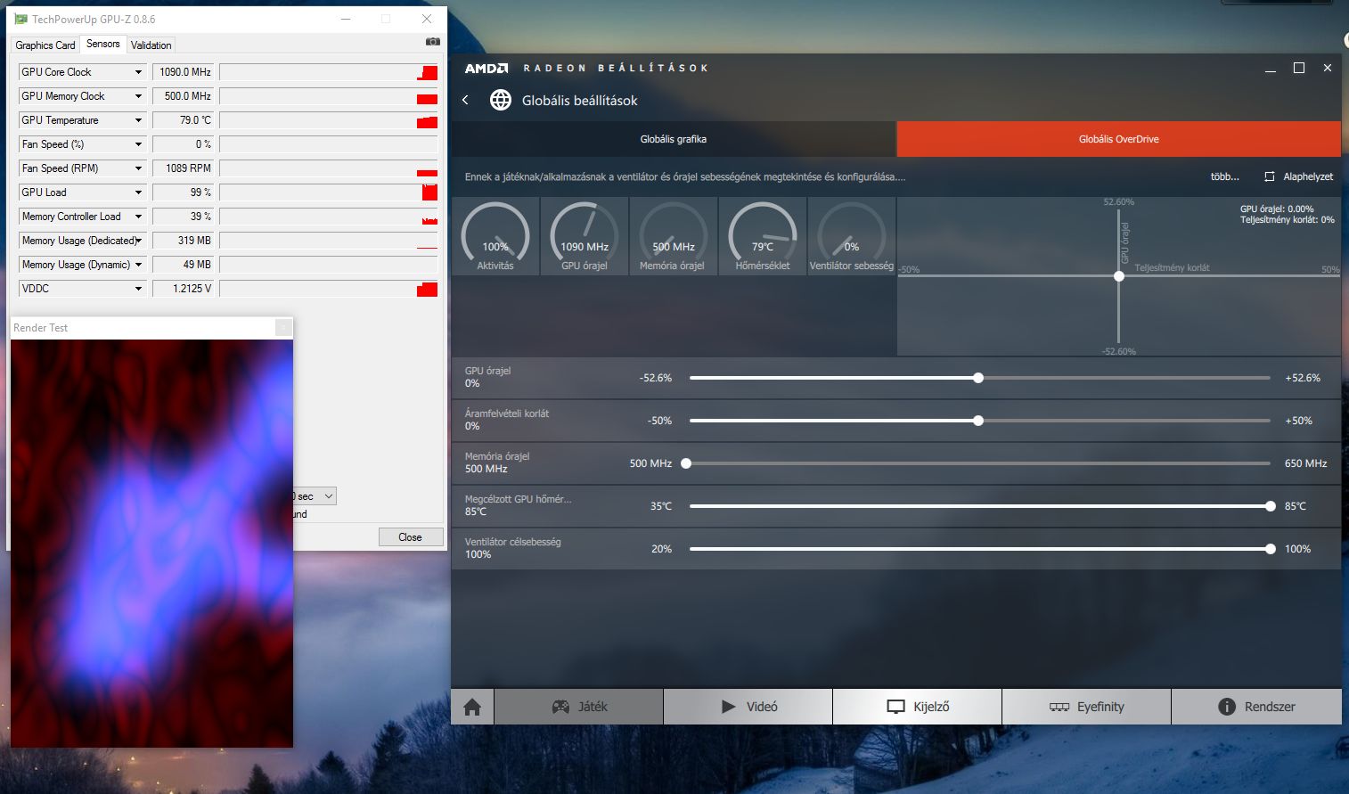
Task: Expand GPU Core Clock sensor dropdown
Action: coord(138,72)
